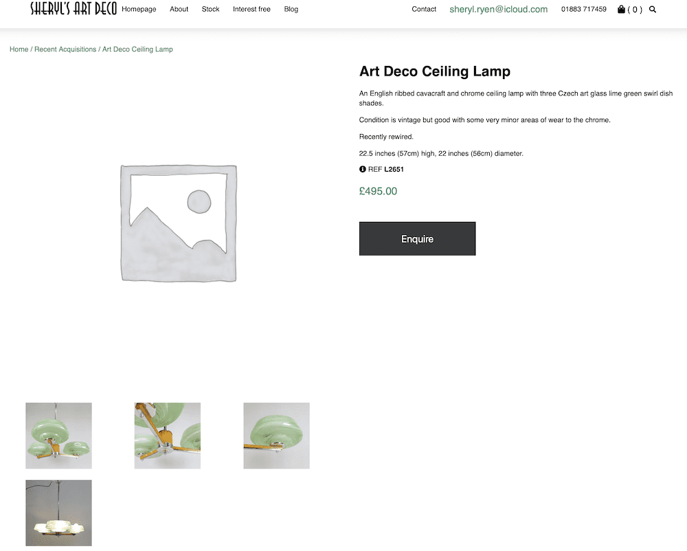687x551 pixels.
Task: Click the main product image placeholder
Action: pyautogui.click(x=179, y=223)
